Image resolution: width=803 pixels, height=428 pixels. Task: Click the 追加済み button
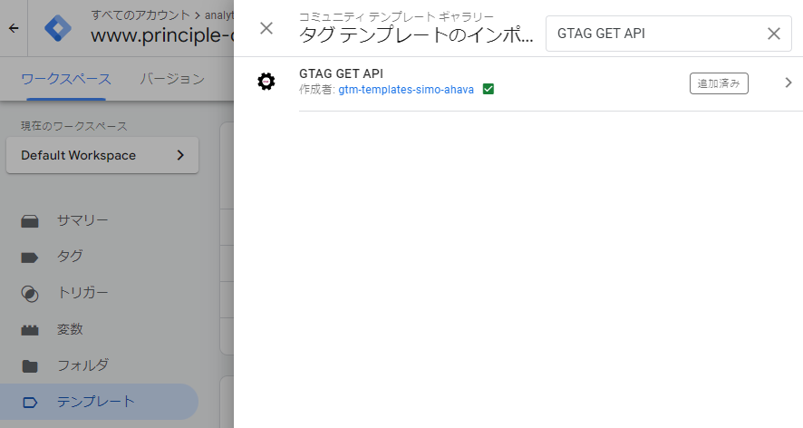point(718,83)
